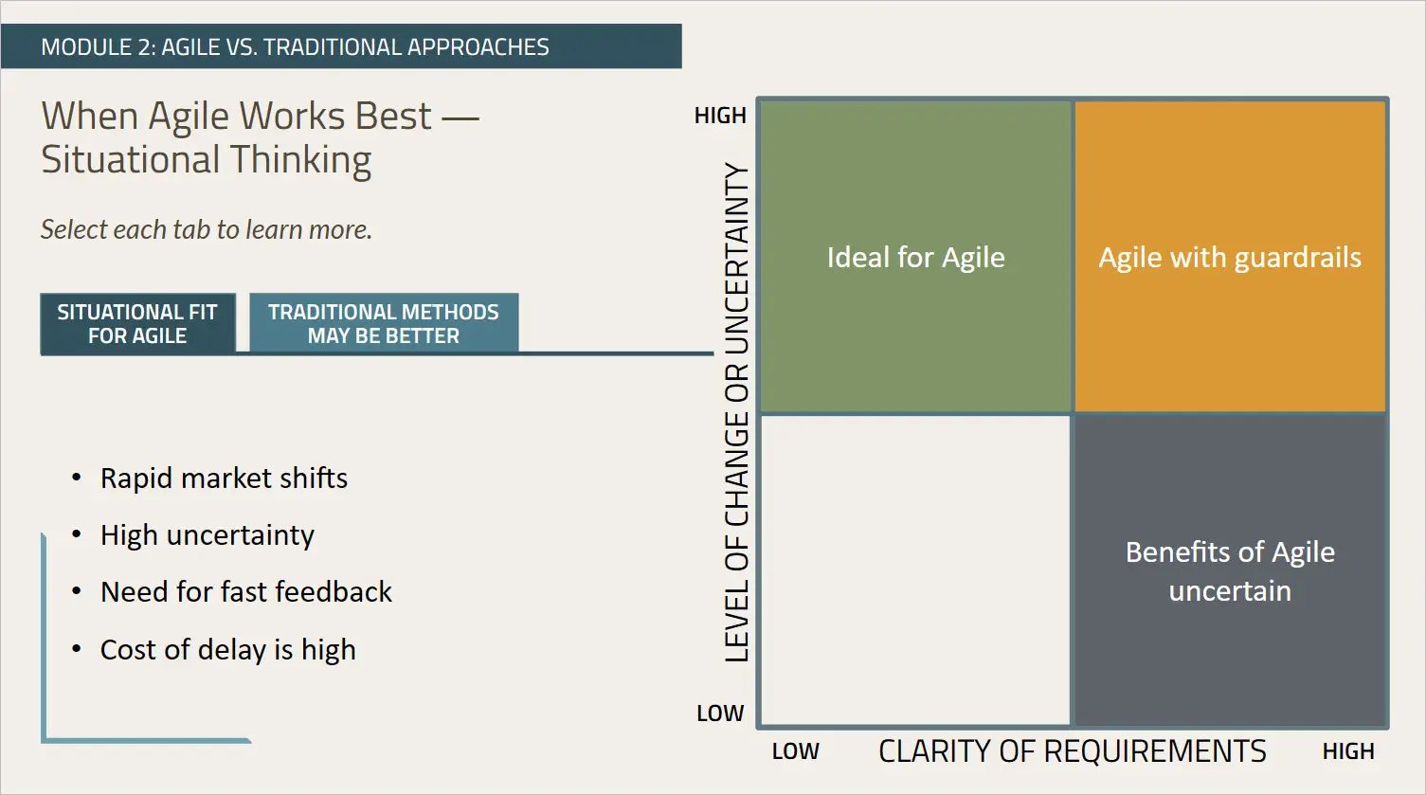Select the gray Benefits of Agile uncertain quadrant

click(x=1230, y=570)
